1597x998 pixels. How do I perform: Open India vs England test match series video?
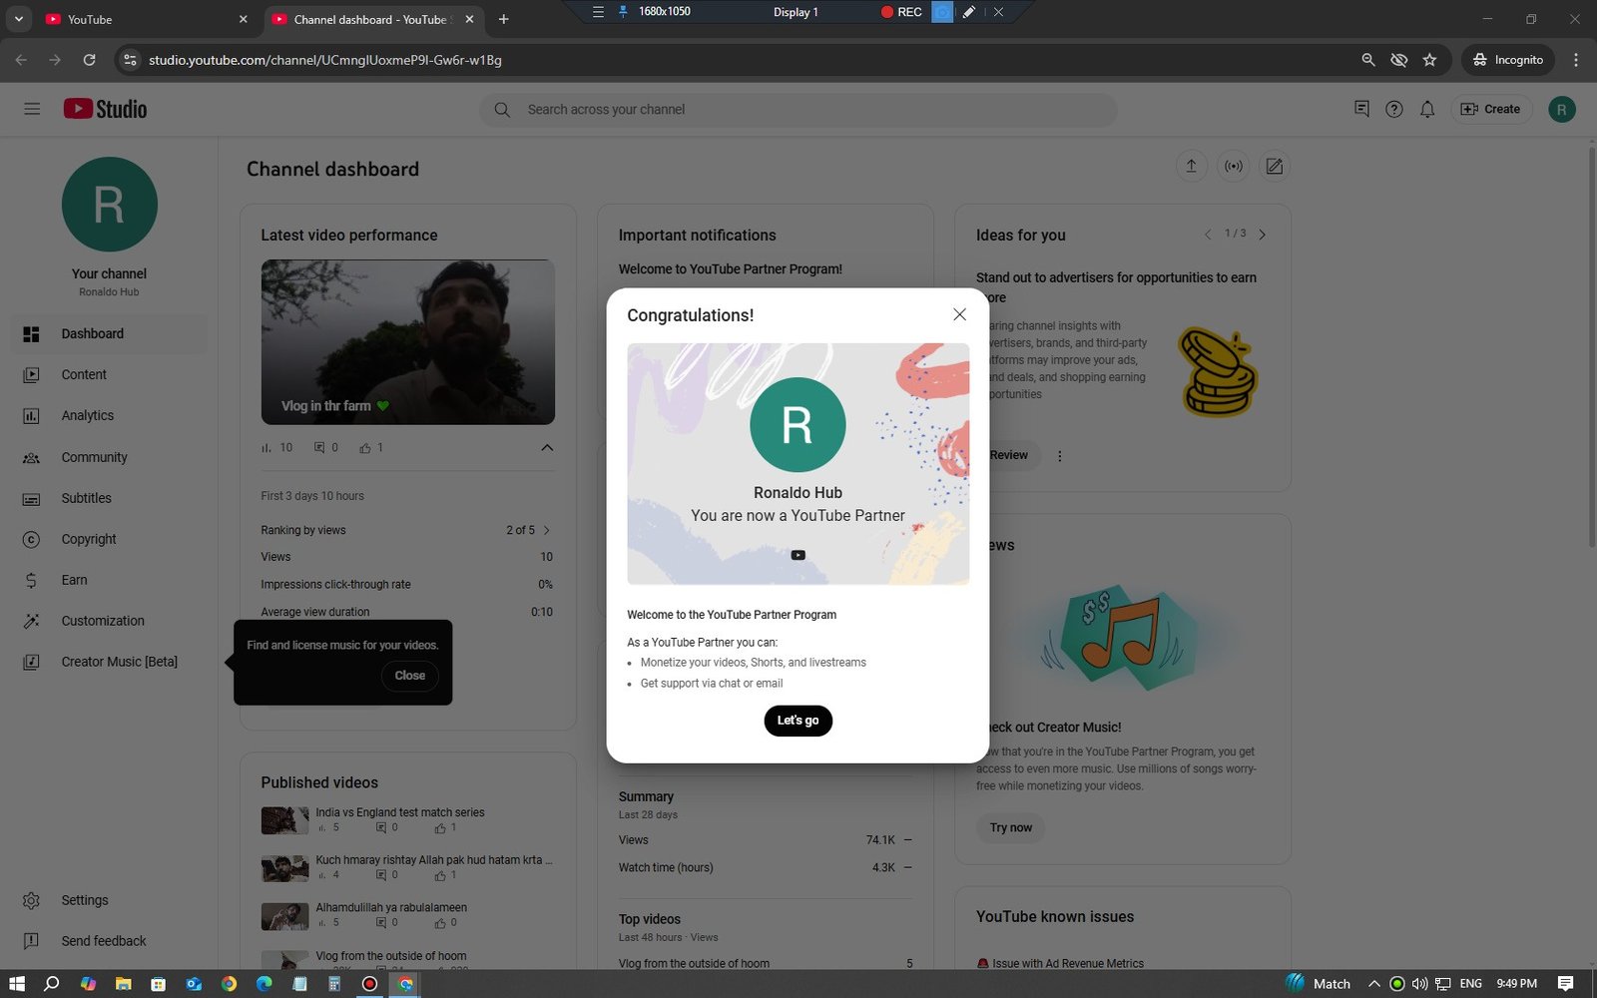[399, 812]
